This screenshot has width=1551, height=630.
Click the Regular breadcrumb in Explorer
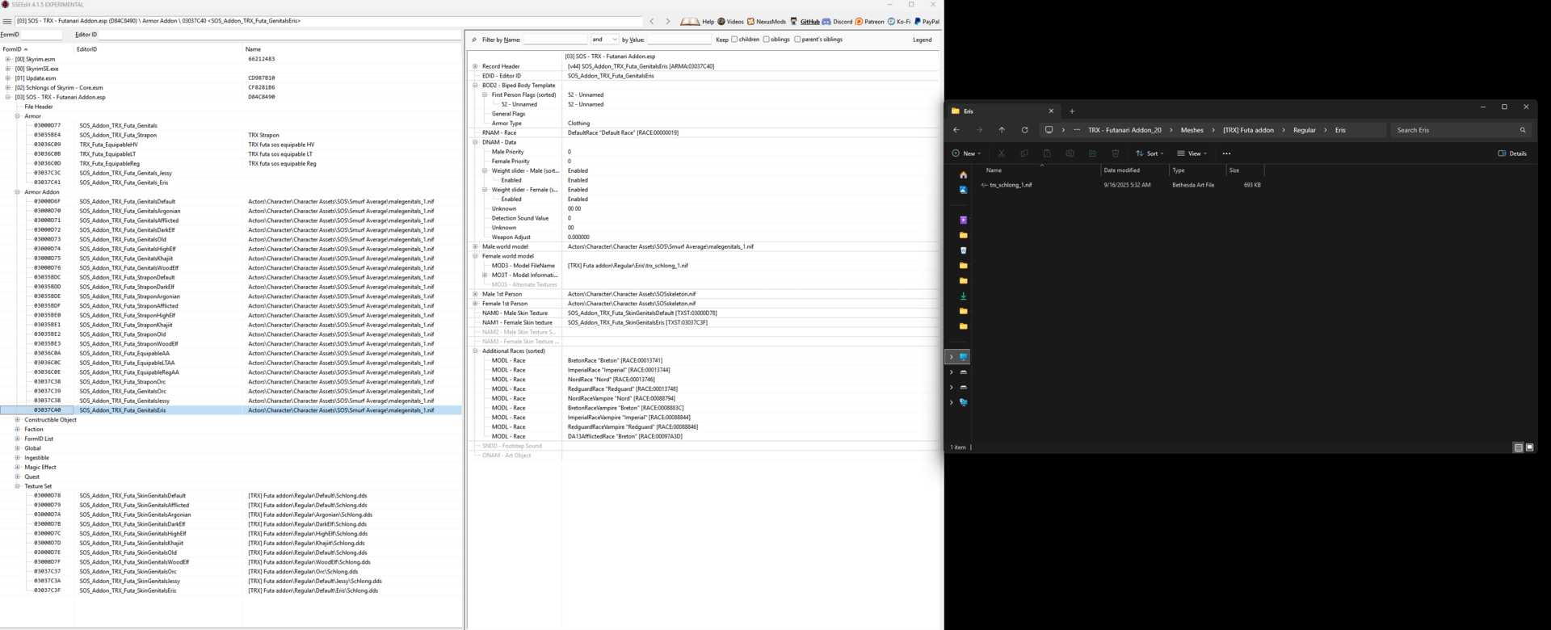pyautogui.click(x=1305, y=130)
